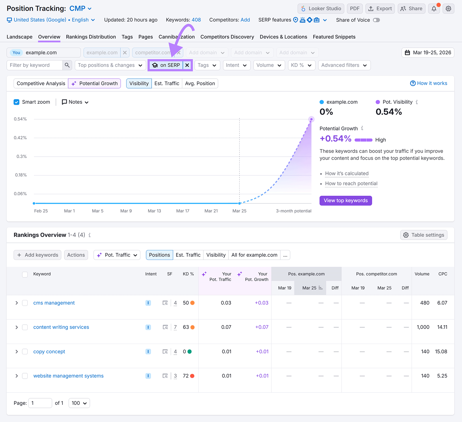Click the keyword filter search magnifier
This screenshot has height=422, width=462.
(67, 65)
